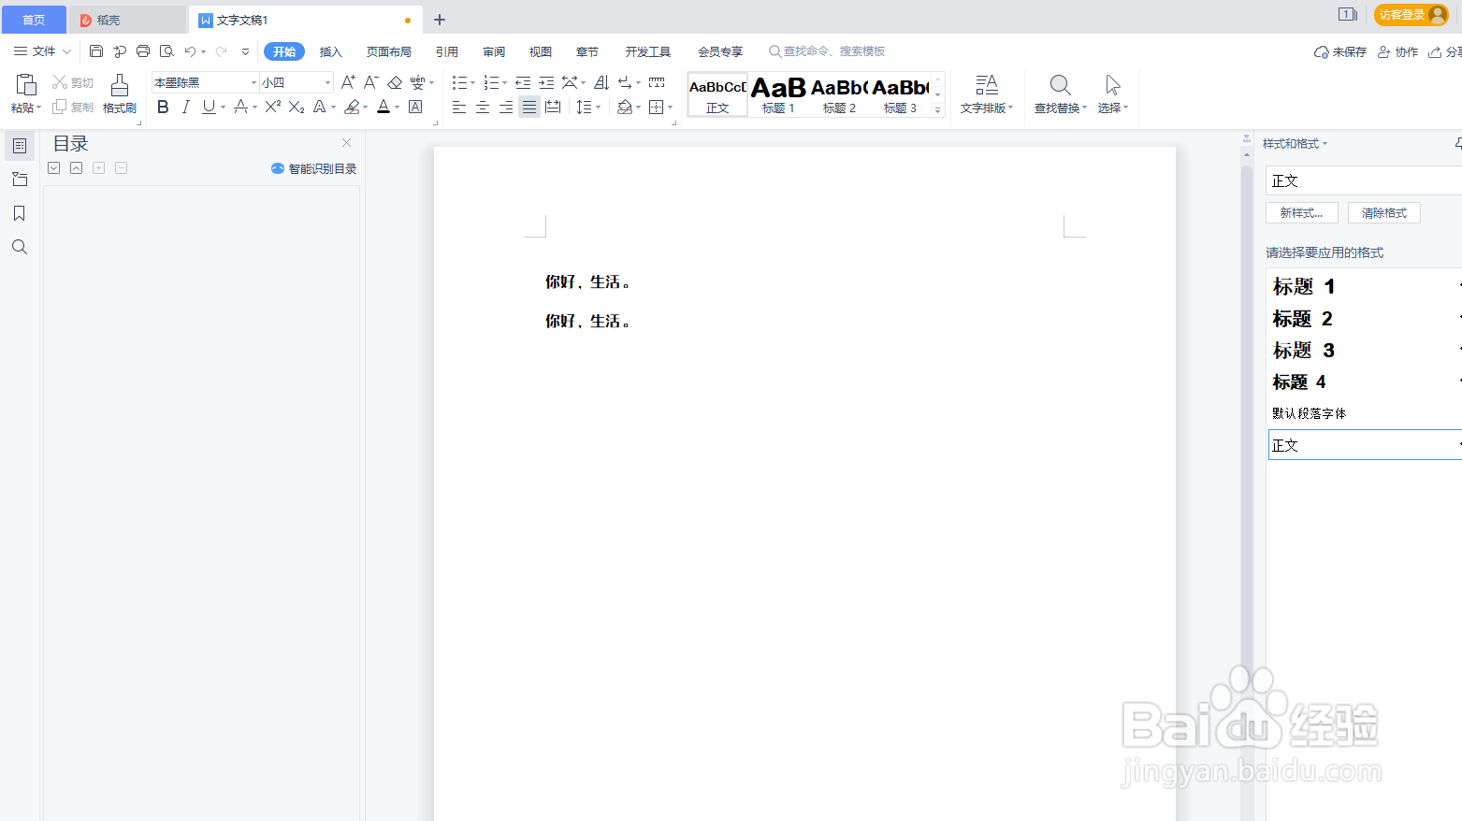
Task: Click the 未保存 cloud status
Action: (1340, 52)
